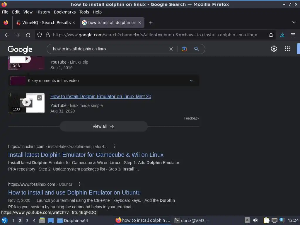Click the Feedback link

191,118
